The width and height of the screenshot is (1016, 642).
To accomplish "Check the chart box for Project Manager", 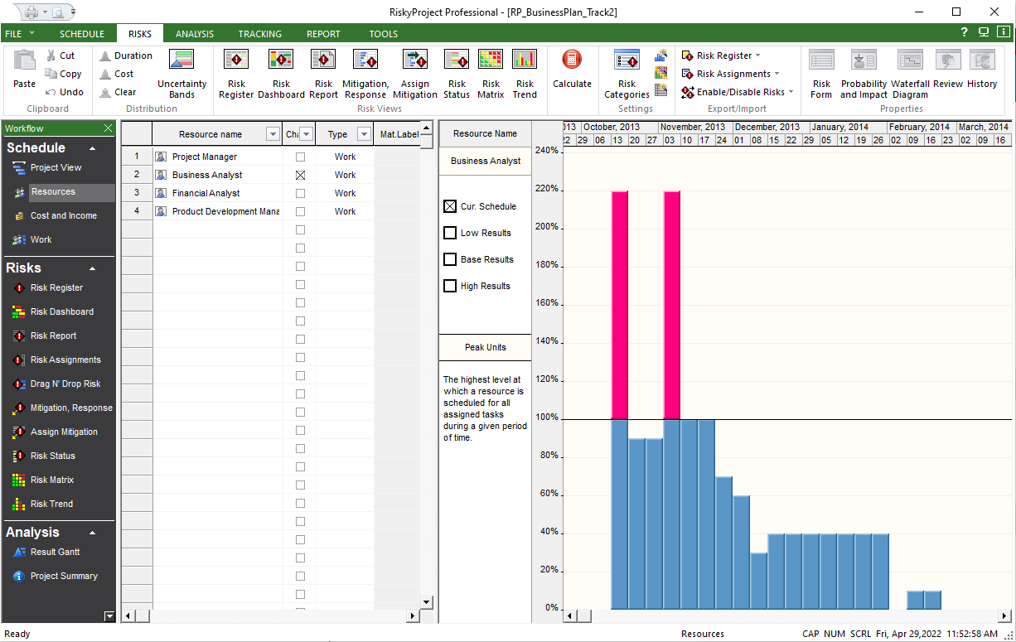I will click(x=300, y=157).
